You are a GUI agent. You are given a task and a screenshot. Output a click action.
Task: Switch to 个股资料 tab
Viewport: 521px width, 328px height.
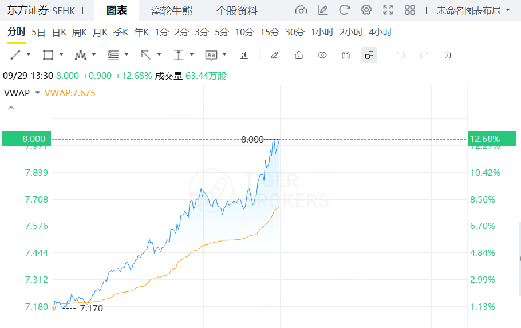237,11
